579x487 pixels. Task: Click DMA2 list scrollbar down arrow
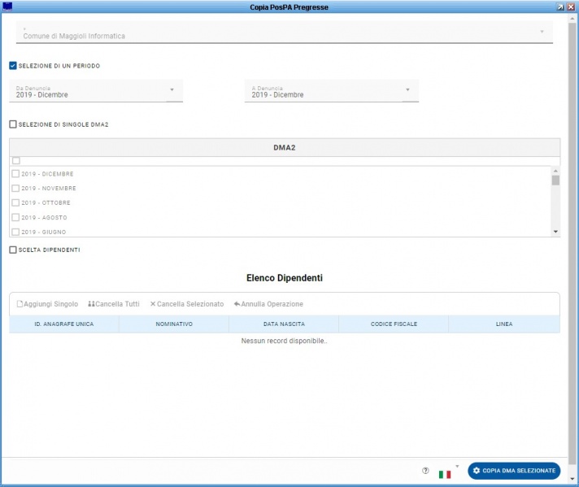[x=555, y=232]
